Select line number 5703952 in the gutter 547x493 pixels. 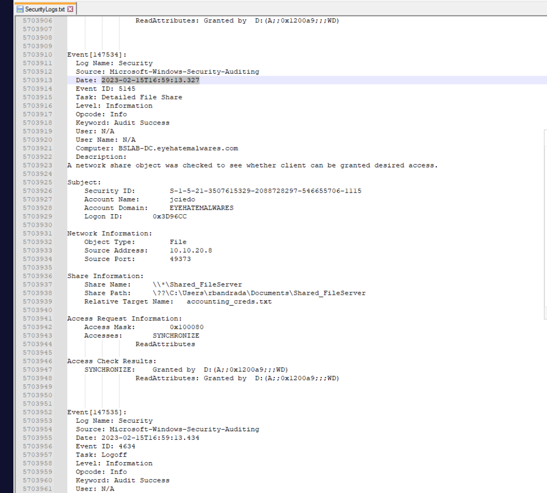[38, 412]
